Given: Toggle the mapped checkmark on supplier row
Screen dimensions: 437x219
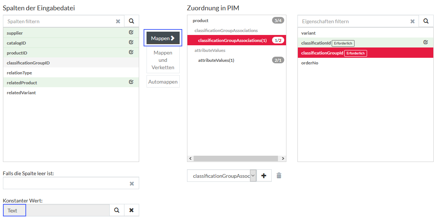Looking at the screenshot, I should [131, 33].
